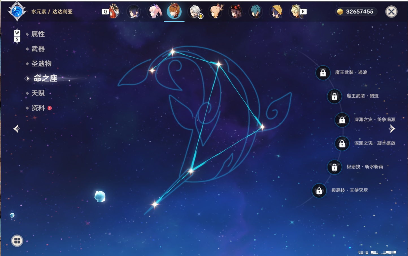Screen dimensions: 408x256
Task: Open the locked 深渊之灾·凝水盛放 constellation node
Action: point(342,143)
